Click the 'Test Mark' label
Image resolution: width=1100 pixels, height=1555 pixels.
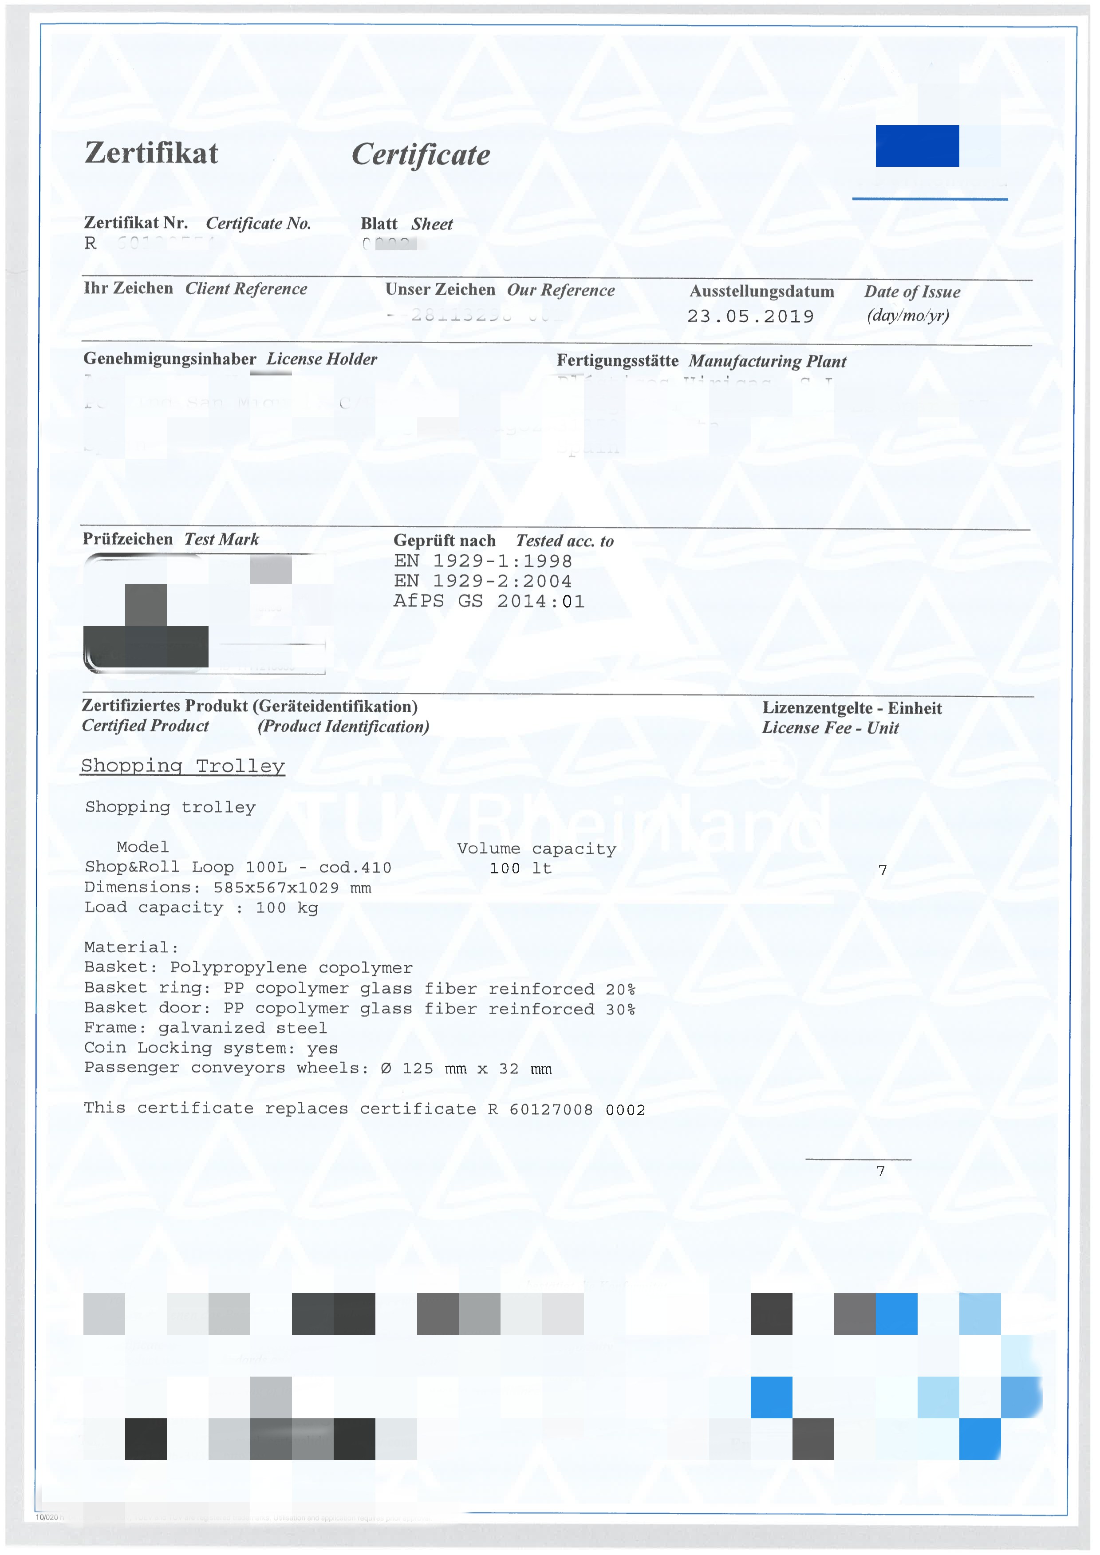[221, 539]
